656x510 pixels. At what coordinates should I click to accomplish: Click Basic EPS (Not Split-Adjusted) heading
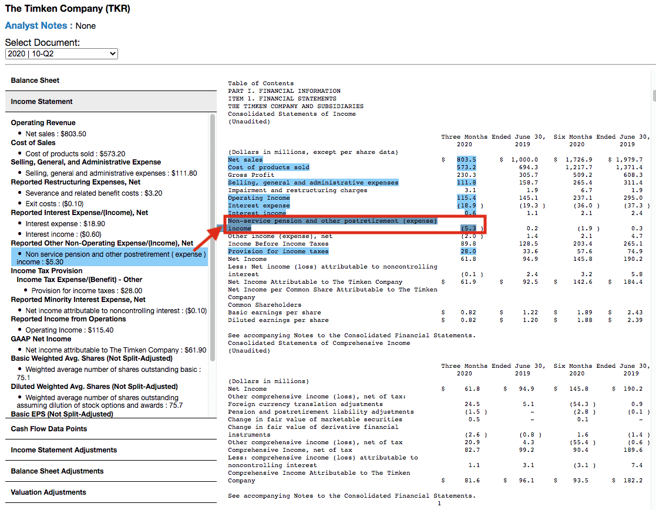point(62,414)
